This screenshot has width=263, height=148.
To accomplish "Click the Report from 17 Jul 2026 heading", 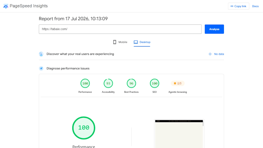I will [73, 19].
